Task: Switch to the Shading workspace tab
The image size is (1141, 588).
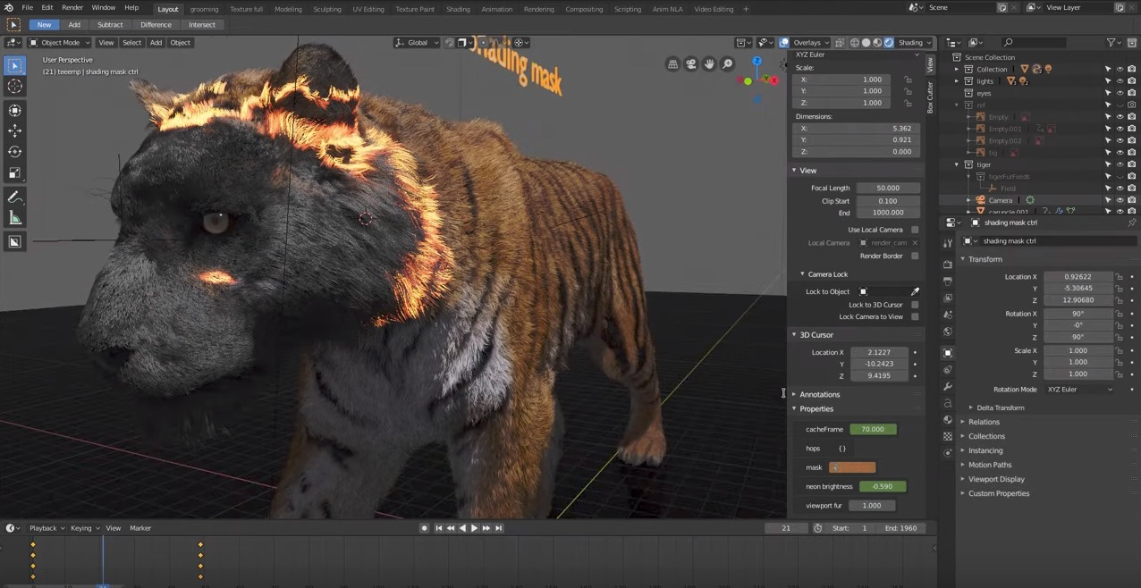Action: [458, 9]
